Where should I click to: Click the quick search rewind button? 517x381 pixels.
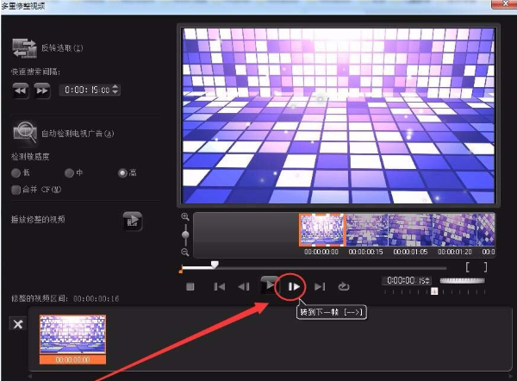(20, 90)
